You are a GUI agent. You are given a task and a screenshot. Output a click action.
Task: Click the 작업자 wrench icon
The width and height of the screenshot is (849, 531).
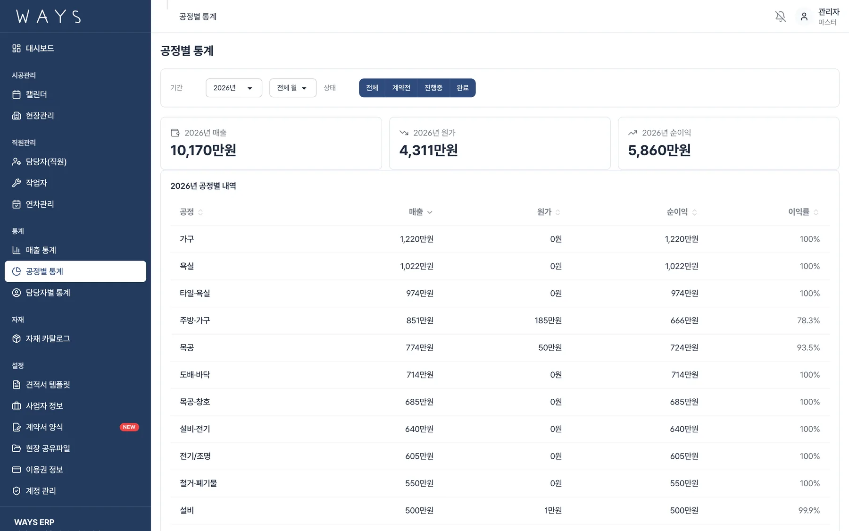click(17, 183)
